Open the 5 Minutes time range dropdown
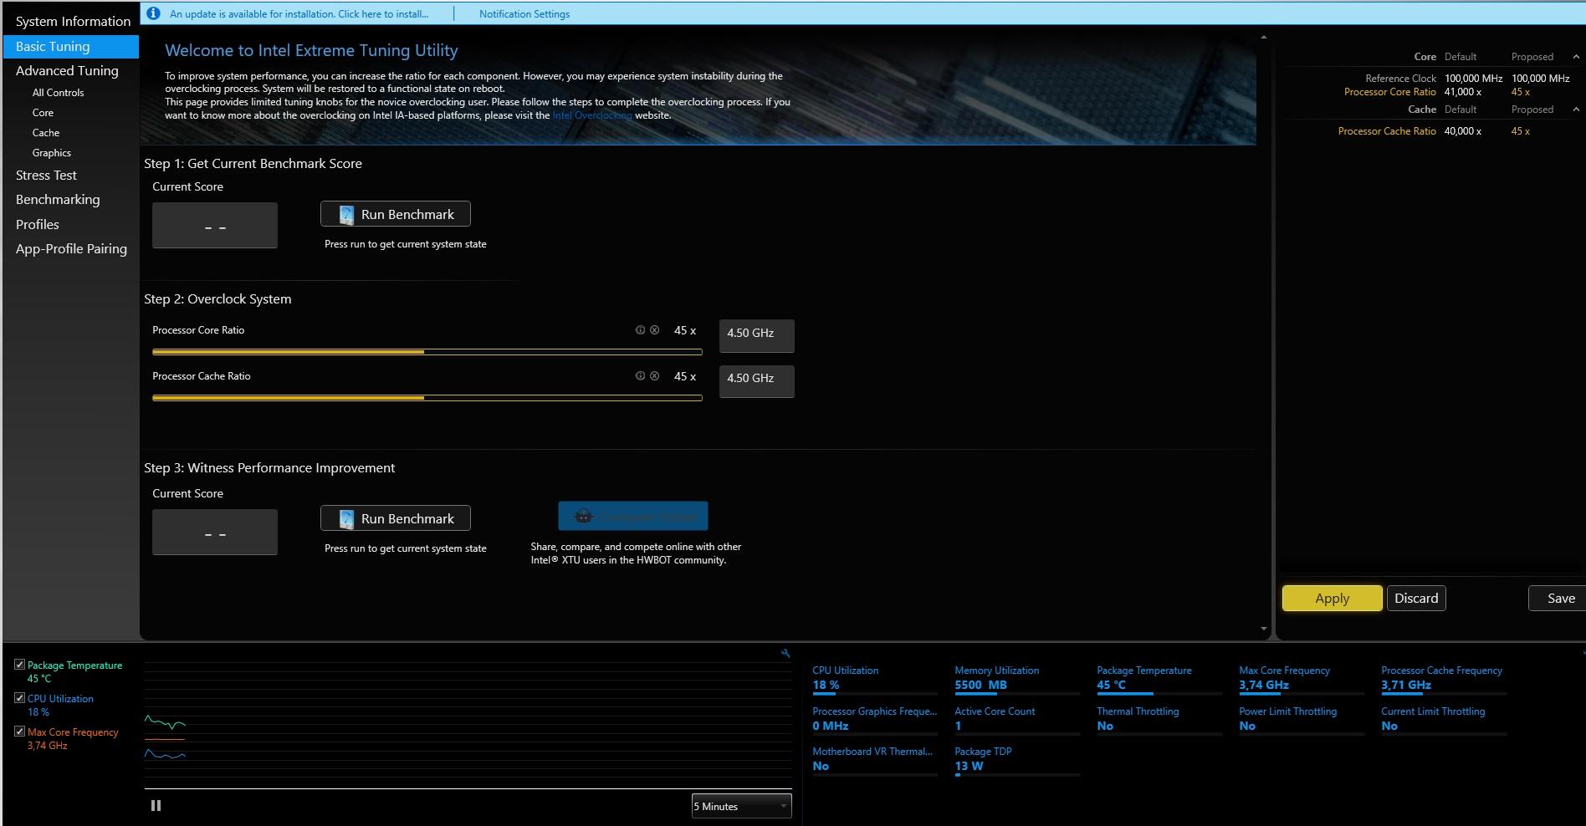Image resolution: width=1586 pixels, height=826 pixels. (x=741, y=806)
